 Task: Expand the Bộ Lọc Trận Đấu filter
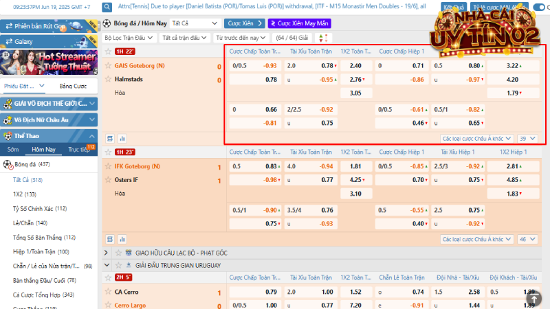coord(126,38)
